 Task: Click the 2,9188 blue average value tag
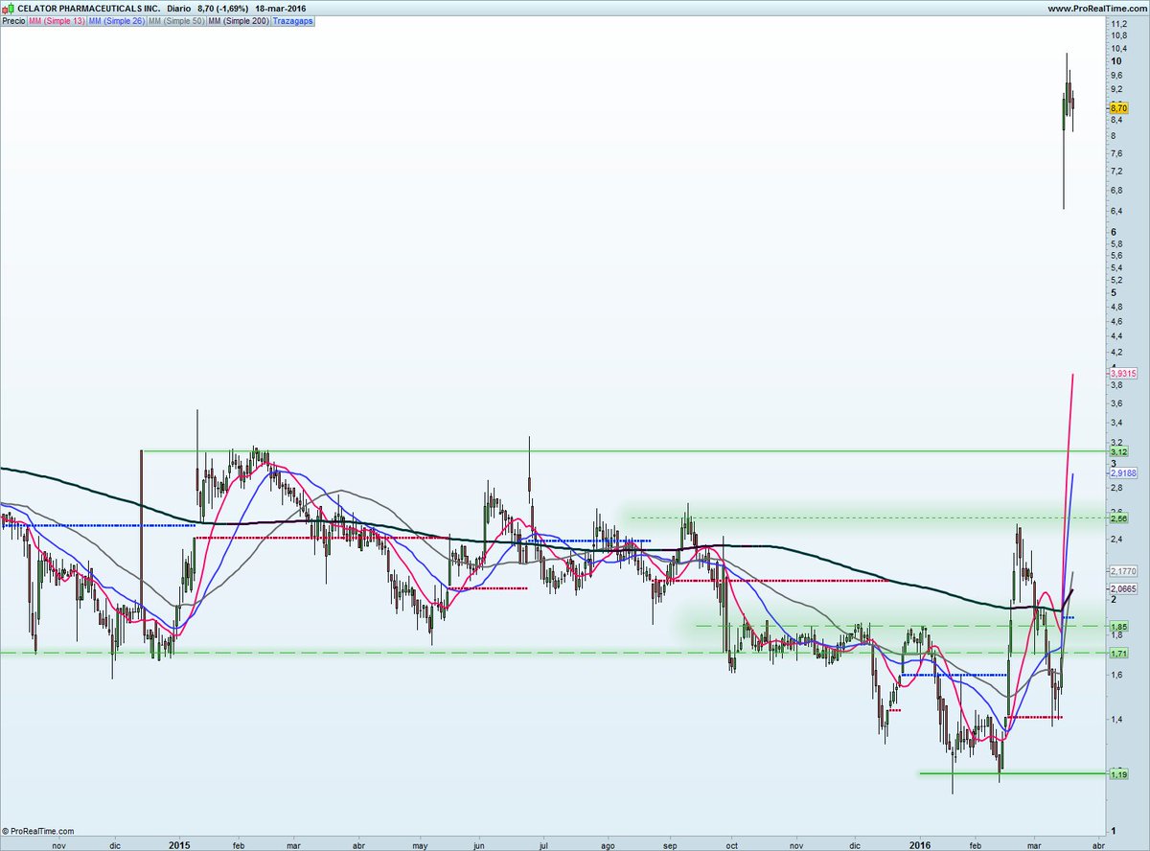[1122, 473]
